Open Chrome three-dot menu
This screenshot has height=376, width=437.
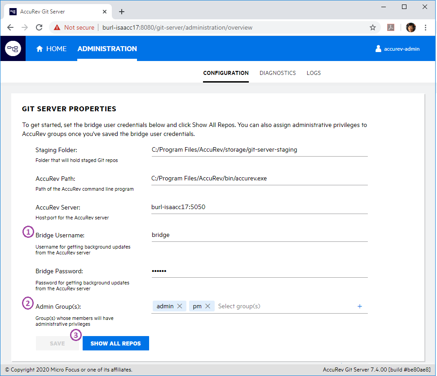point(425,27)
